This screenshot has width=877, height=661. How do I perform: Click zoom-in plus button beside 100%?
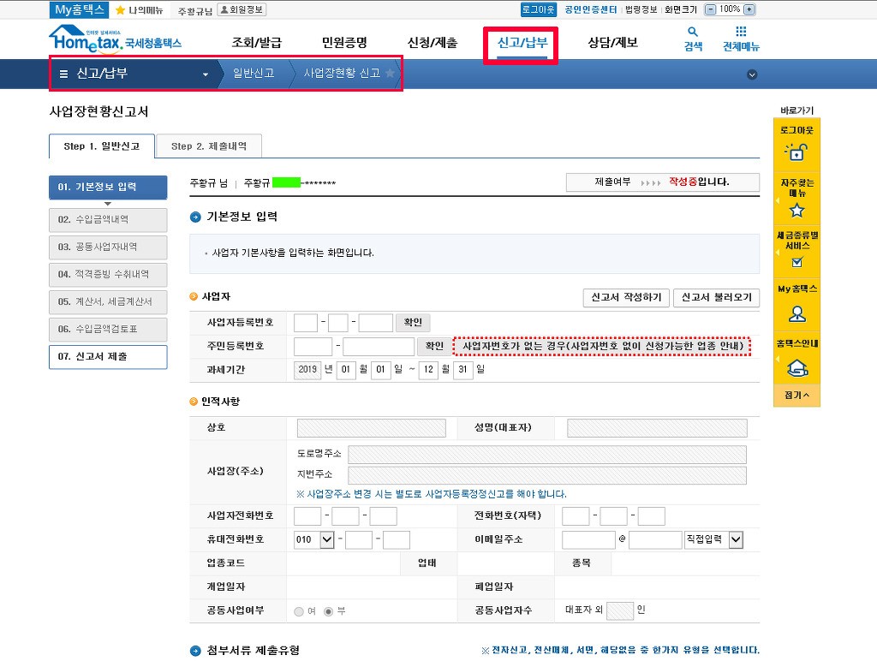749,9
